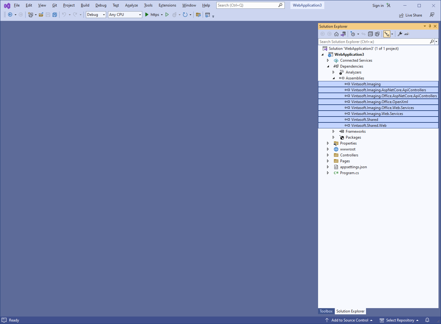Screen dimensions: 441x324
Task: Click Sign in at top right
Action: point(378,6)
